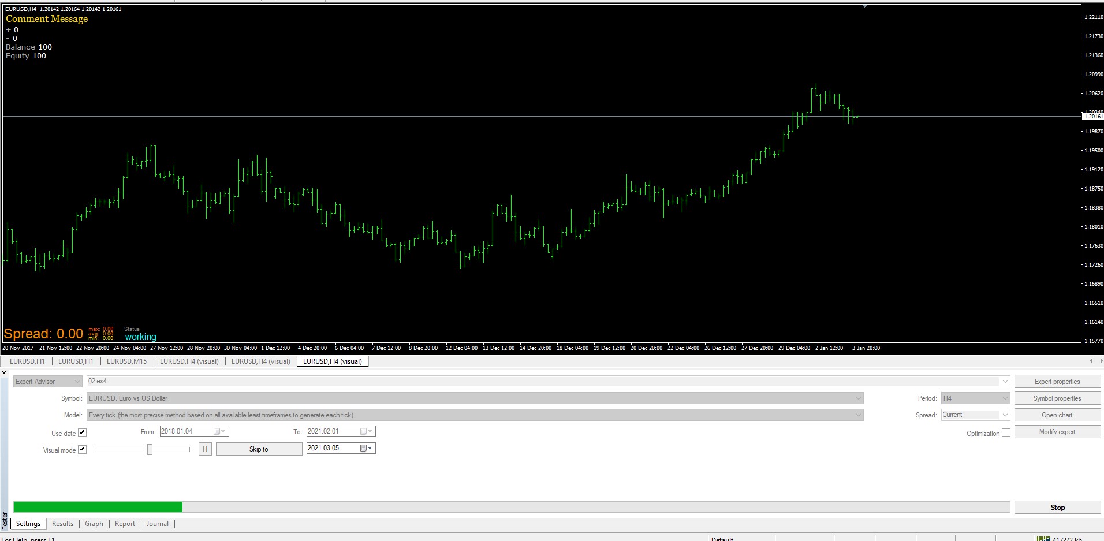Switch to the EURUSD,M15 chart tab
Viewport: 1104px width, 541px height.
click(x=126, y=361)
